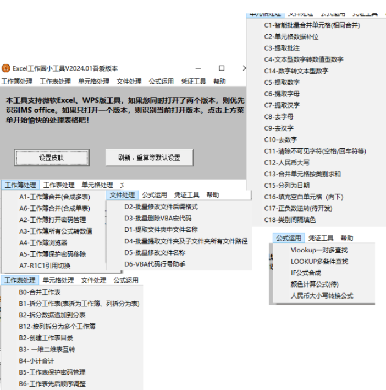Select D5-批量修改文件名称
Viewport: 386px width, 390px height.
[x=155, y=253]
